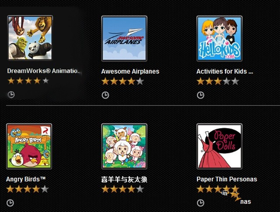280x212 pixels.
Task: Open the Awesome Airplanes theme icon
Action: (x=124, y=39)
